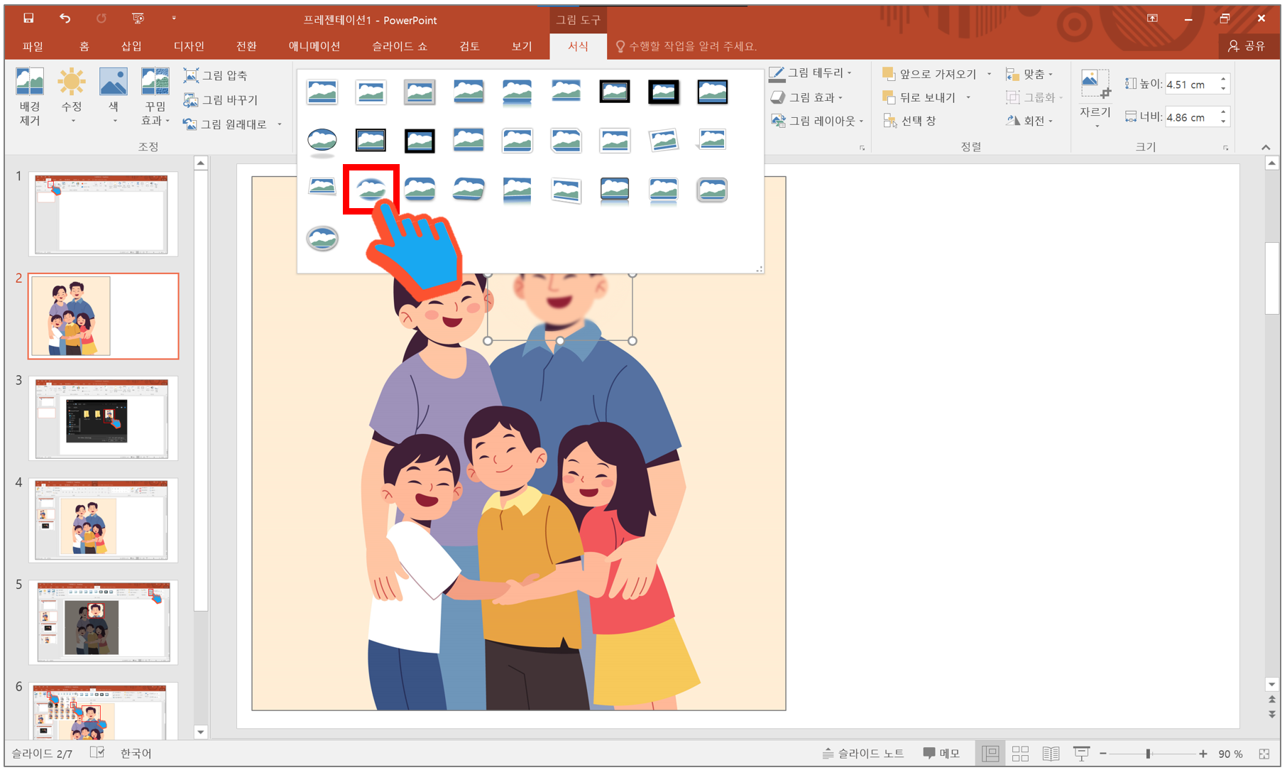Select slide 4 thumbnail
Image resolution: width=1287 pixels, height=770 pixels.
103,521
